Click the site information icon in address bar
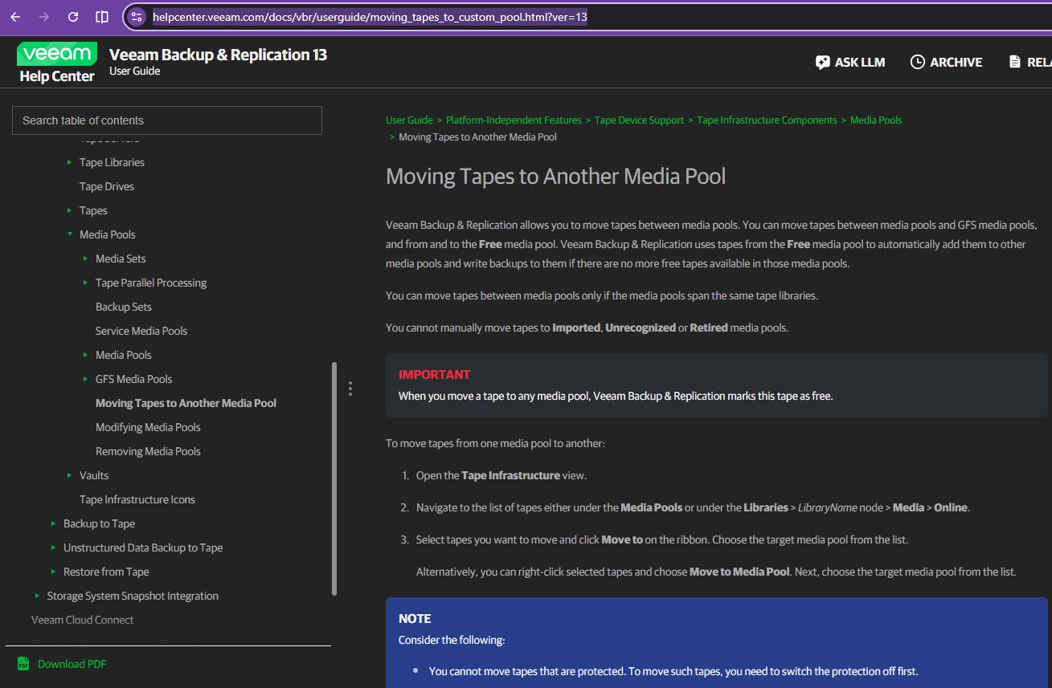 point(137,17)
